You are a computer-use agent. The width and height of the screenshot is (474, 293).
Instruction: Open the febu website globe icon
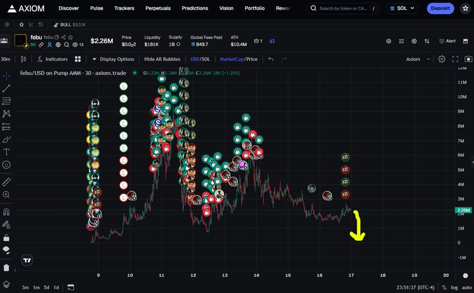point(58,45)
